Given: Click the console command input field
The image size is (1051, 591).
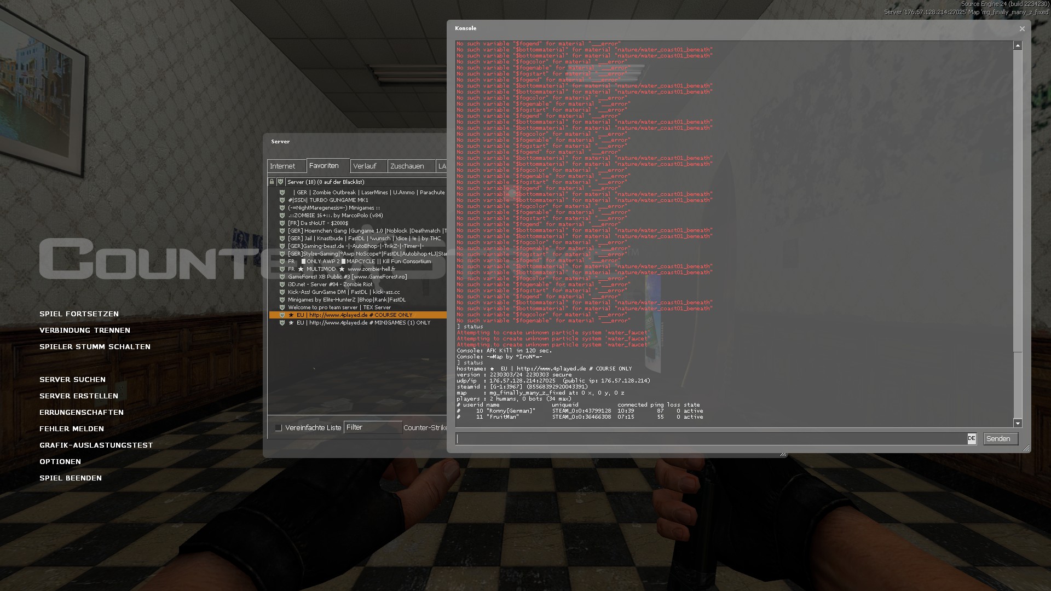Looking at the screenshot, I should 711,439.
